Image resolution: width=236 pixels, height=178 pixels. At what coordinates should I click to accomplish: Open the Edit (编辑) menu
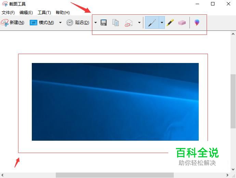[26, 13]
